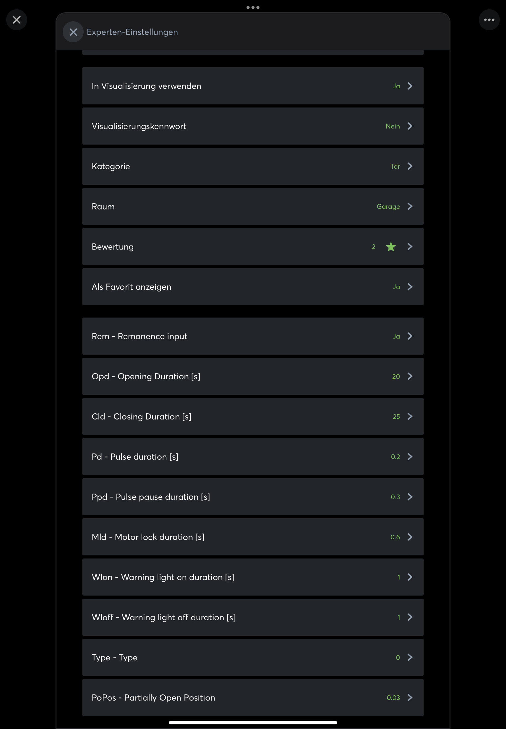The width and height of the screenshot is (506, 729).
Task: Open 'Opd - Opening Duration [s]' row
Action: coord(253,376)
